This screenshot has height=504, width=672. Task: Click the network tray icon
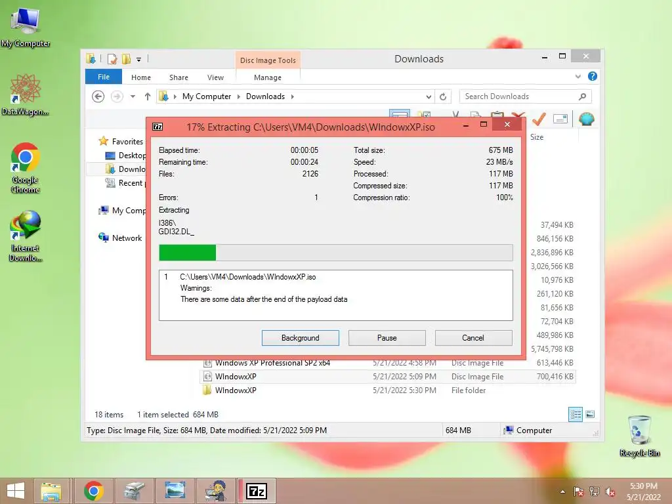[x=595, y=492]
